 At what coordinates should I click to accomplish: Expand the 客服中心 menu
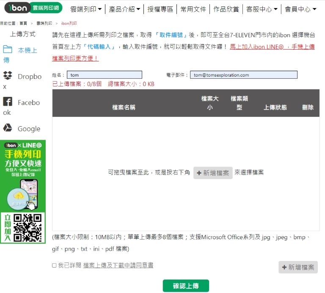262,9
